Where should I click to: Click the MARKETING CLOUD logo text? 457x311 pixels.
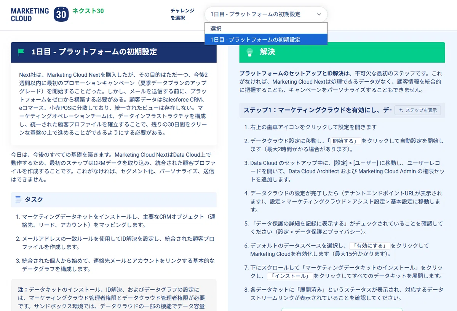coord(30,15)
